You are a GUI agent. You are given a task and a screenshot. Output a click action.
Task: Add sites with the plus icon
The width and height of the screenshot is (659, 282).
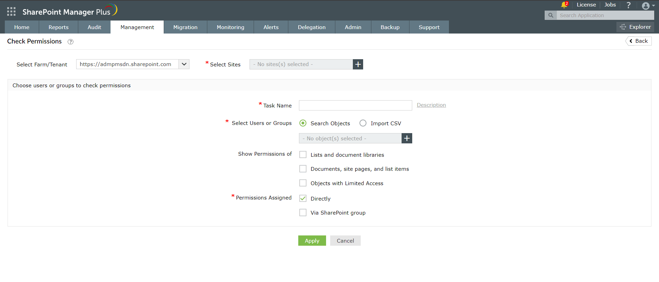pos(358,64)
